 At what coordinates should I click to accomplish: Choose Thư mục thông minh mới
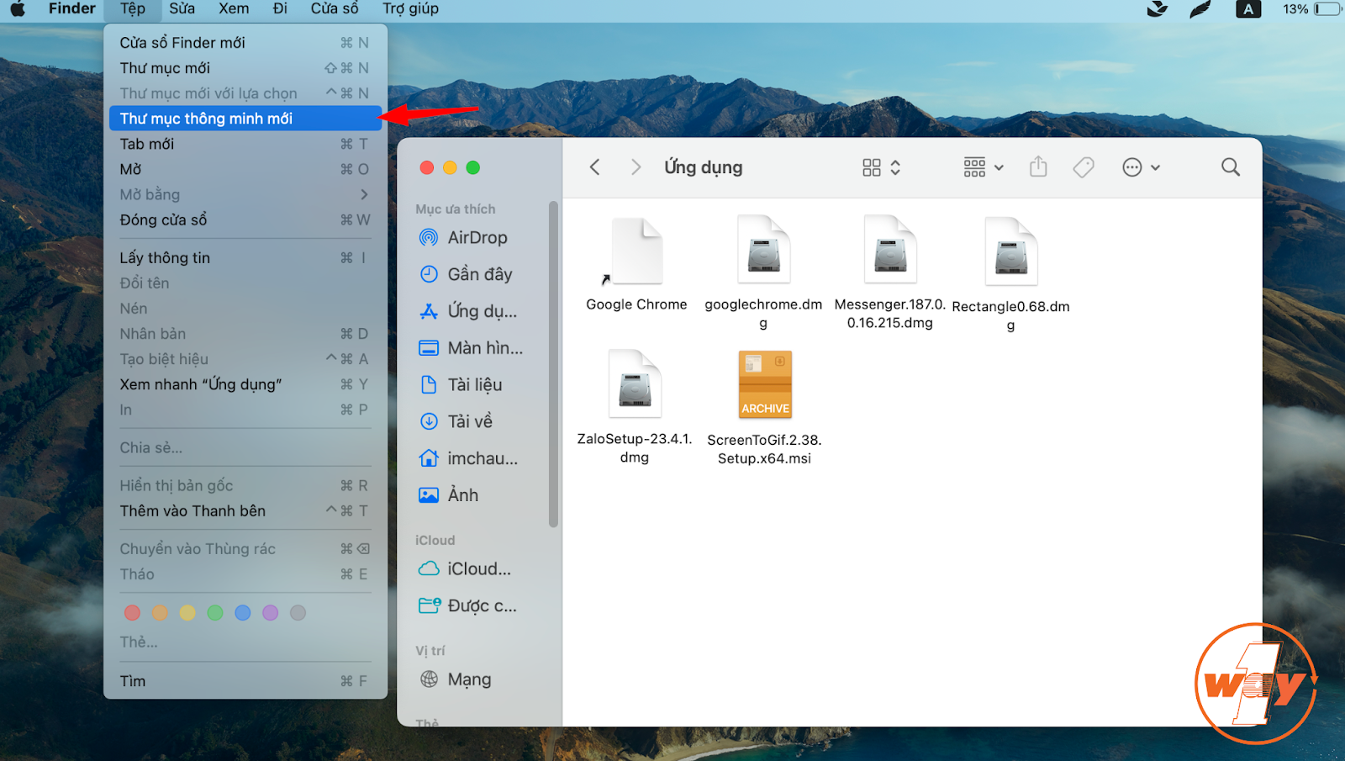coord(245,119)
